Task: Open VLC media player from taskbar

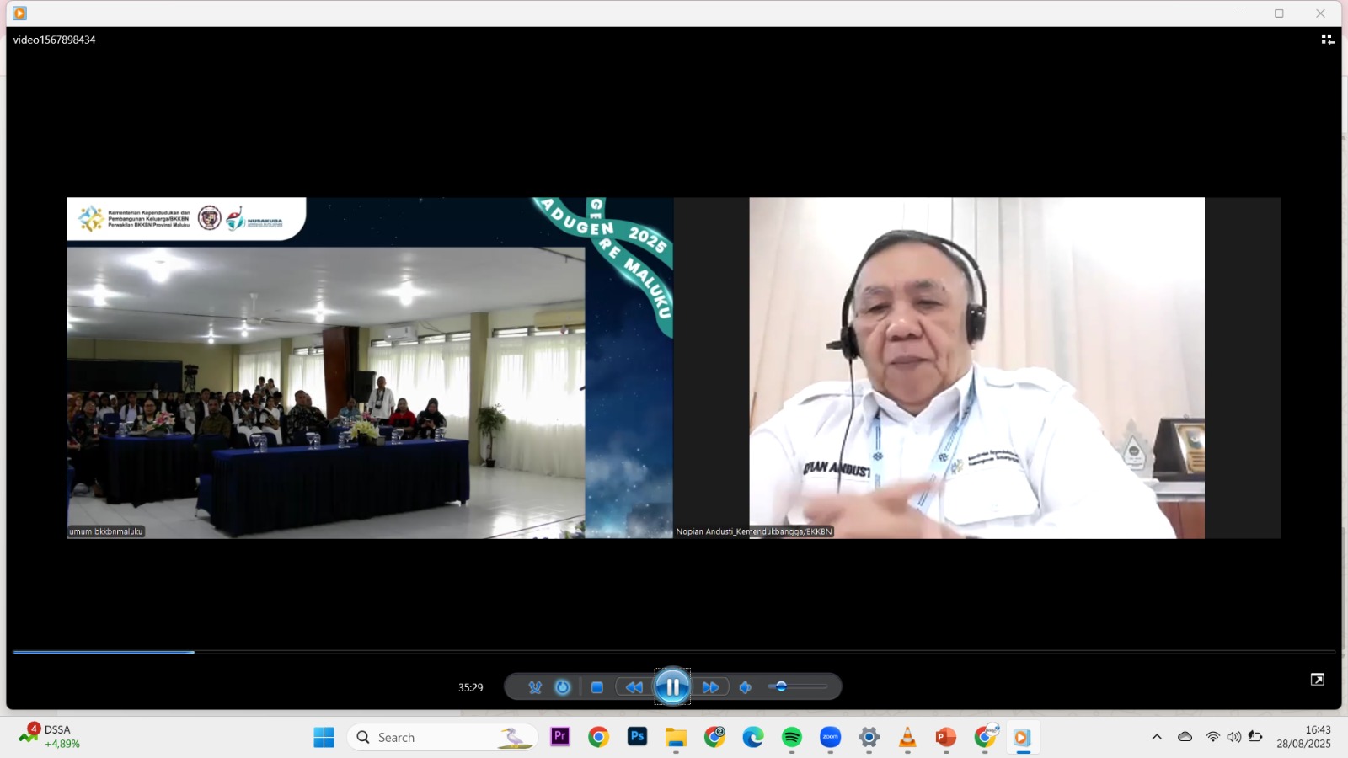Action: point(907,738)
